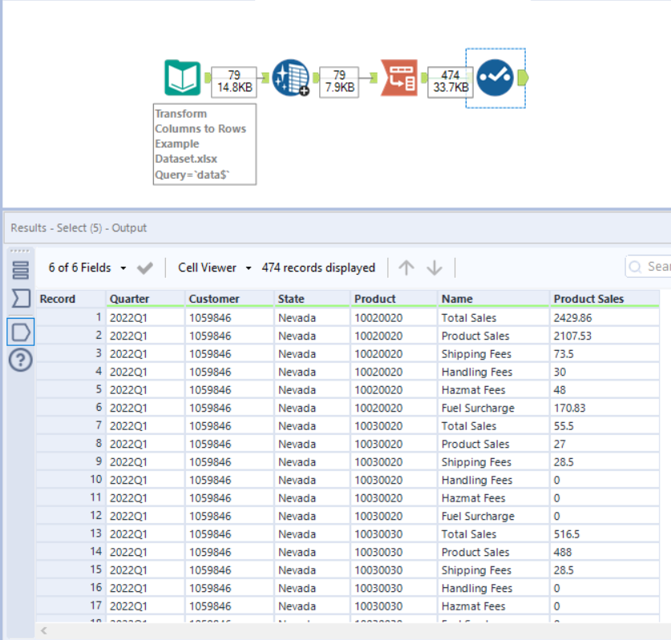Click the Select tool node on canvas
Viewport: 671px width, 640px height.
pos(495,78)
